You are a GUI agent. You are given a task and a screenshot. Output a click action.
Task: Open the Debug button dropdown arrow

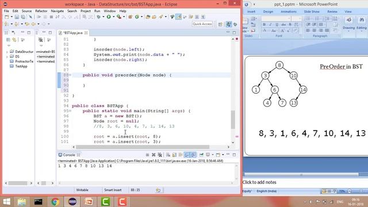(x=103, y=17)
